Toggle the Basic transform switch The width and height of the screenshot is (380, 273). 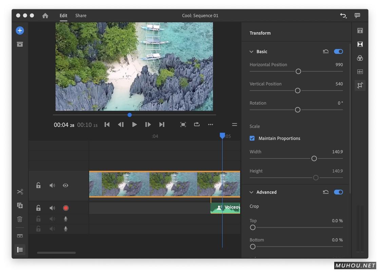pyautogui.click(x=338, y=51)
